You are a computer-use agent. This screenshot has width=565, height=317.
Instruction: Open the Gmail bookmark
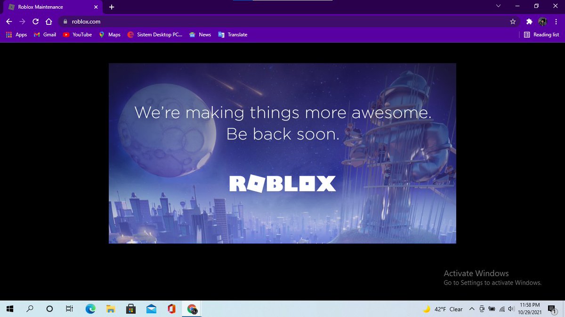click(x=45, y=35)
